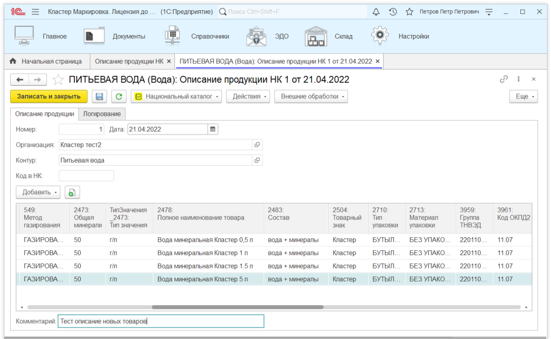Click the Главное section label
551x339 pixels.
click(55, 36)
